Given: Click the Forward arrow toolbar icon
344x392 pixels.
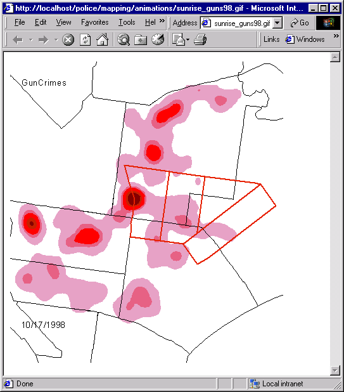Looking at the screenshot, I should (x=44, y=39).
